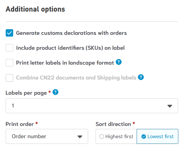Click the Print order field label
The height and width of the screenshot is (148, 184).
(20, 124)
